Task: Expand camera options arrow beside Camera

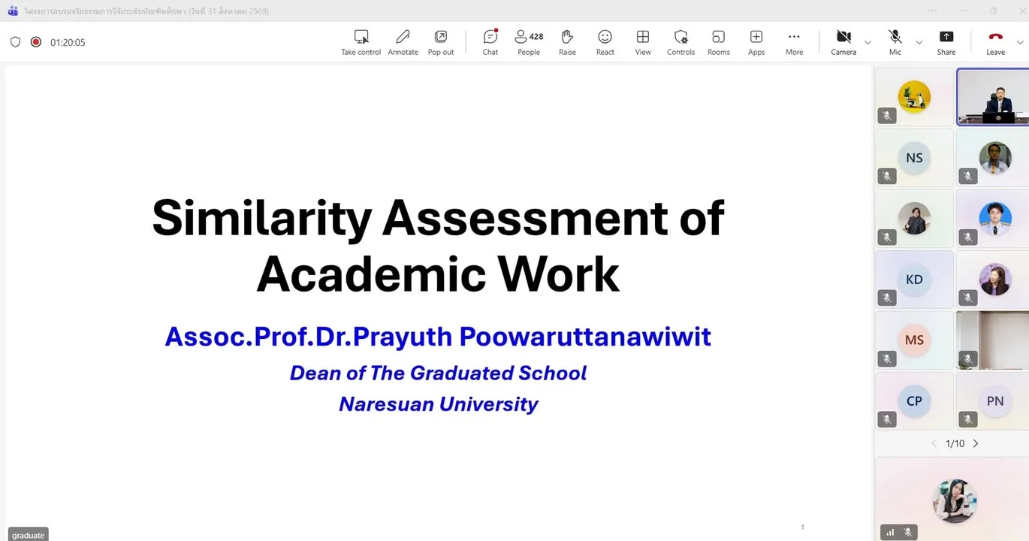Action: 868,42
